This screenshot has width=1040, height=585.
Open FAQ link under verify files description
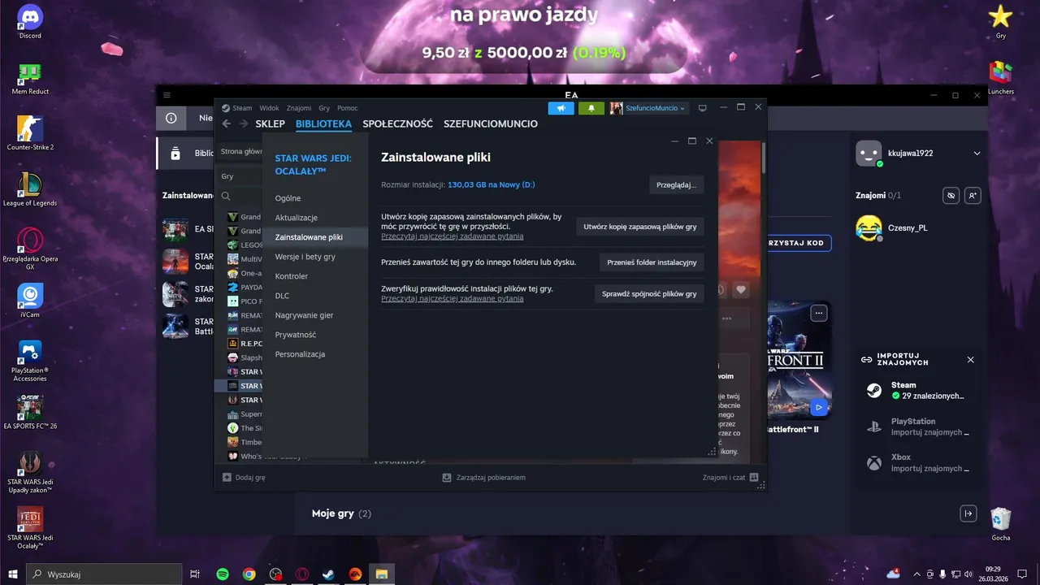coord(453,299)
